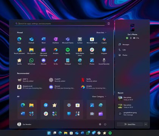Click the Send files button

pos(130,124)
